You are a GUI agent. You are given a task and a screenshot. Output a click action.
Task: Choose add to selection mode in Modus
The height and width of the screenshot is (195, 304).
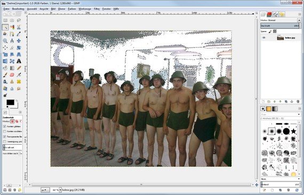[17, 121]
